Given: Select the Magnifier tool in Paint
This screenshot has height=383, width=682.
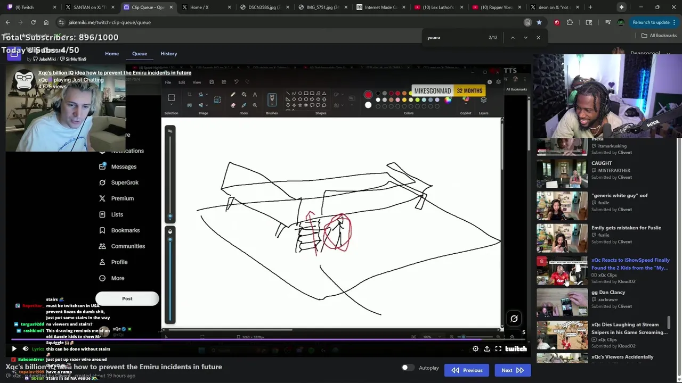Looking at the screenshot, I should pyautogui.click(x=255, y=105).
